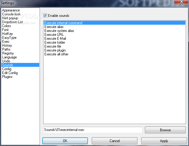Toggle the Enable sounds checkbox

coord(45,15)
